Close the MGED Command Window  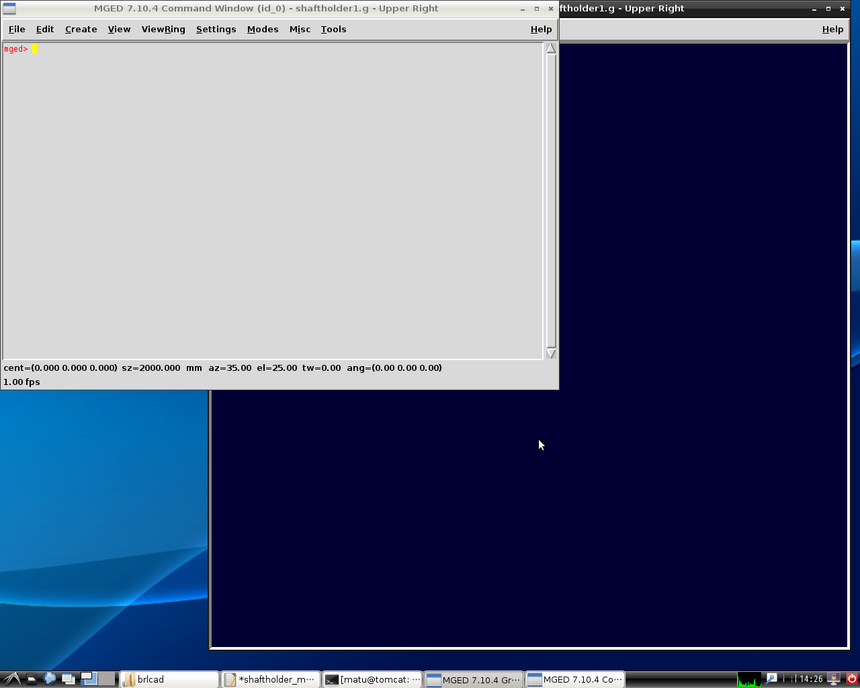tap(551, 9)
